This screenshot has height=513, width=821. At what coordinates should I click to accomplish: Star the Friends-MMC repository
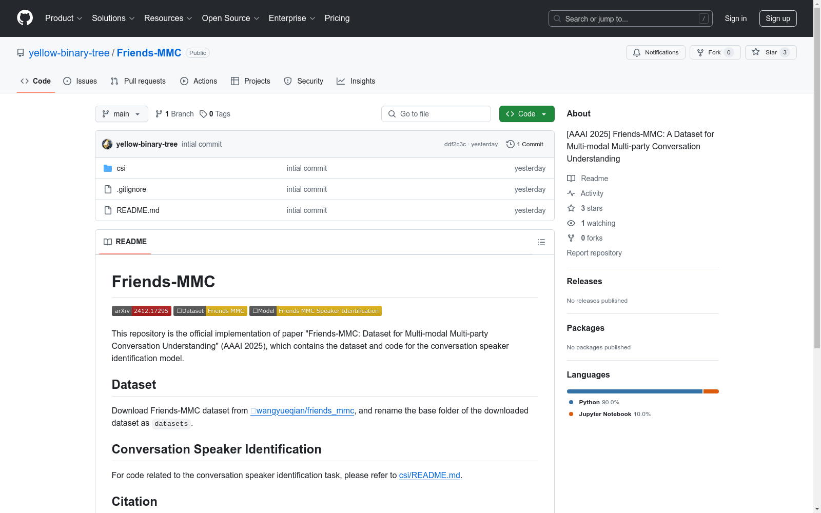pyautogui.click(x=770, y=52)
